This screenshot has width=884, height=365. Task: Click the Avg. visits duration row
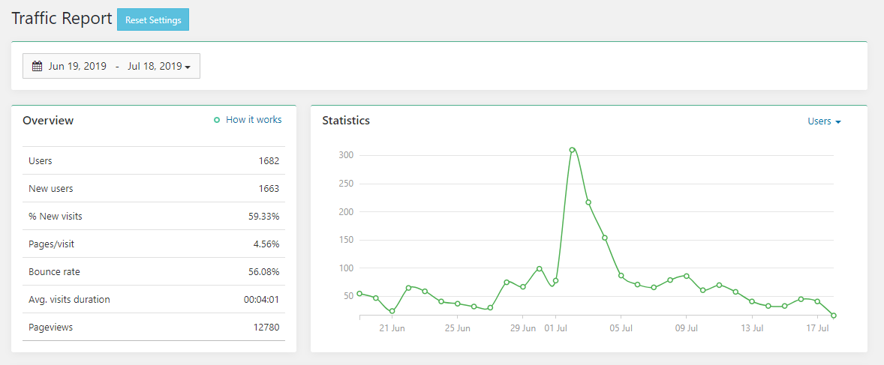[x=154, y=300]
